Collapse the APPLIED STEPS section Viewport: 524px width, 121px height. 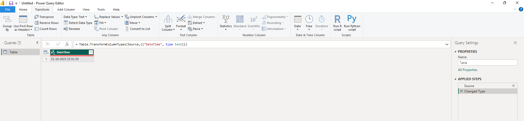[x=455, y=79]
